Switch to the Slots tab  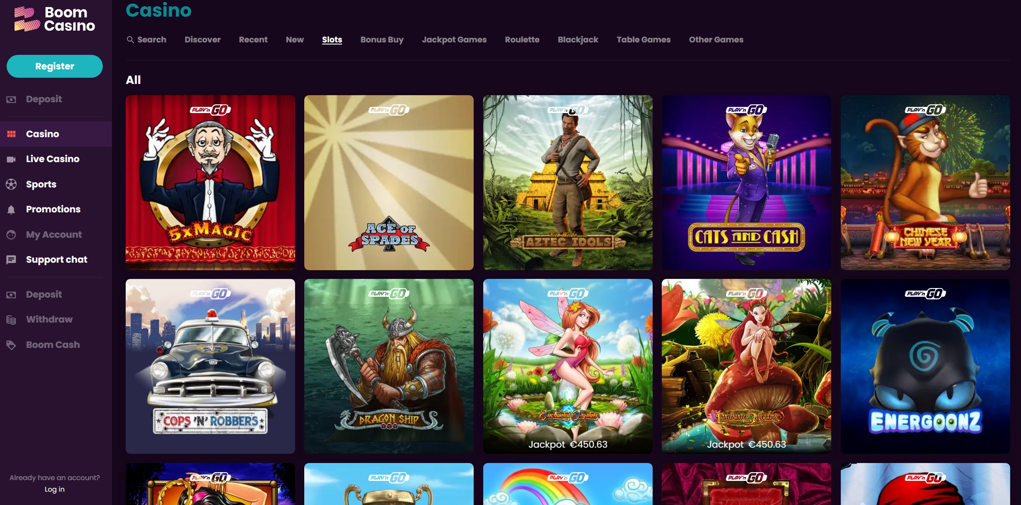[x=332, y=39]
